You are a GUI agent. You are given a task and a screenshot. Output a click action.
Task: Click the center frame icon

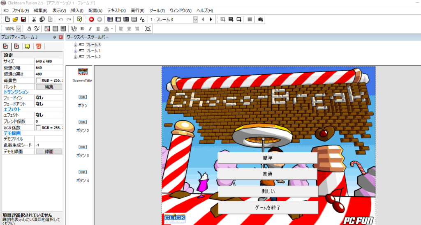pos(148,29)
